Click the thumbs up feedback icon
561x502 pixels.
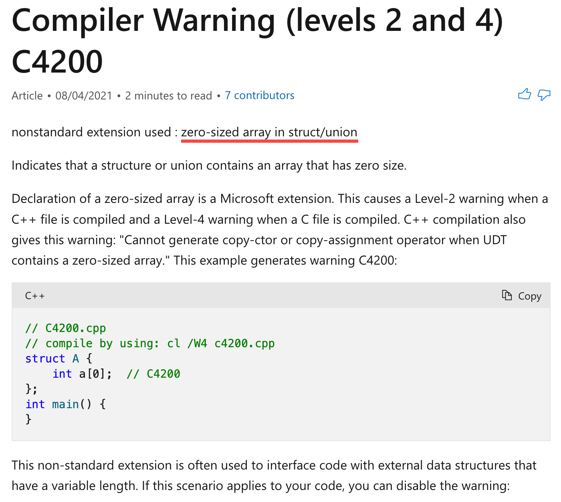[524, 95]
